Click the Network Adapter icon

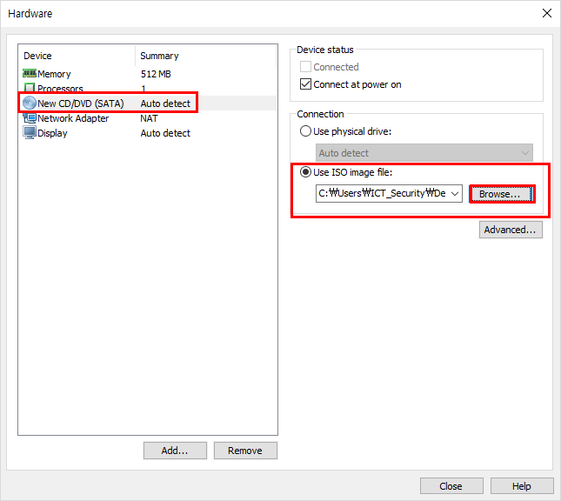point(30,118)
